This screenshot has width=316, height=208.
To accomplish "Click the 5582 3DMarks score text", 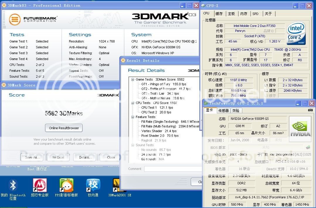I will (x=64, y=113).
